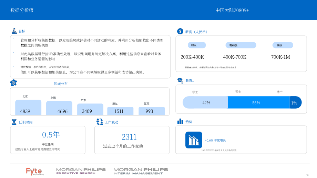Click the 薪资（人民币）section heading
This screenshot has width=317, height=178.
(196, 32)
